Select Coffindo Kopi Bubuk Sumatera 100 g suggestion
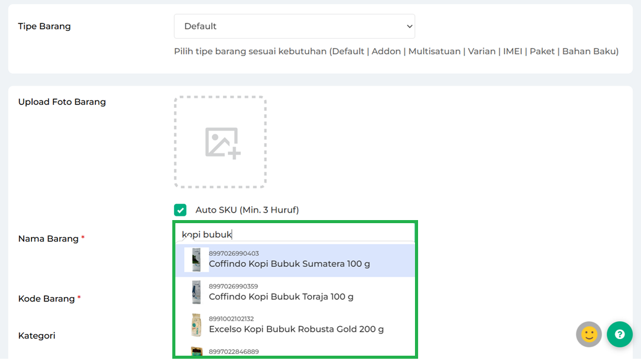Image resolution: width=641 pixels, height=360 pixels. pyautogui.click(x=289, y=264)
